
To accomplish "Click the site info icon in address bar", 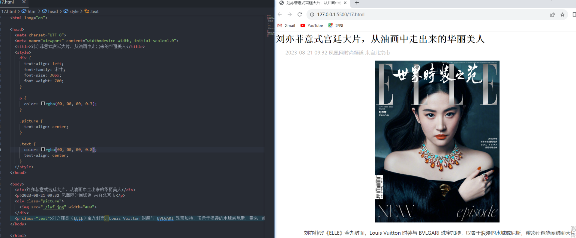I will 312,14.
